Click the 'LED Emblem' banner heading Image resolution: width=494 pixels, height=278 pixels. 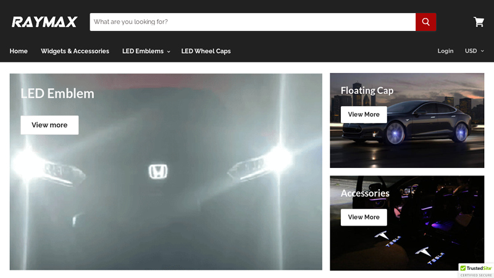57,94
